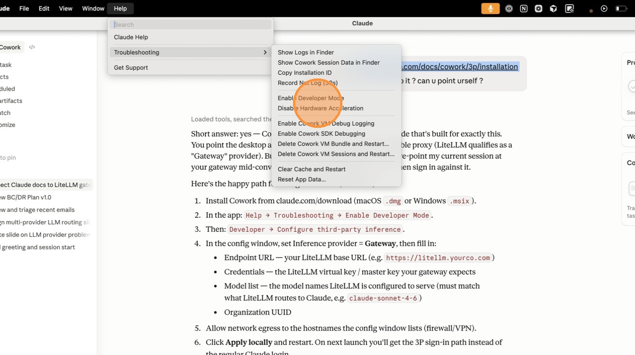Viewport: 635px width, 355px height.
Task: Switch to the code mode icon beside Cowork
Action: click(32, 47)
